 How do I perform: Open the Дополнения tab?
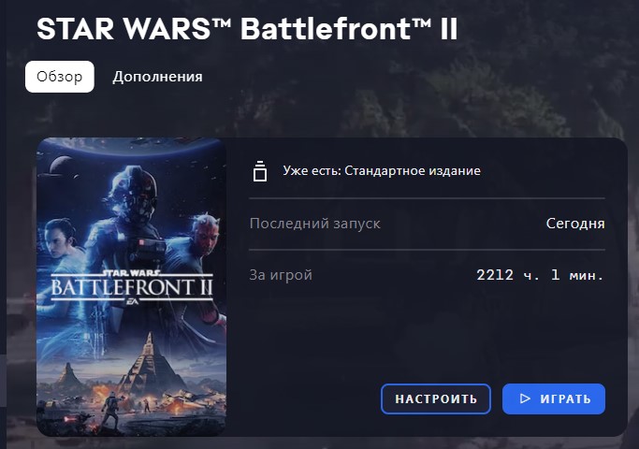[157, 77]
